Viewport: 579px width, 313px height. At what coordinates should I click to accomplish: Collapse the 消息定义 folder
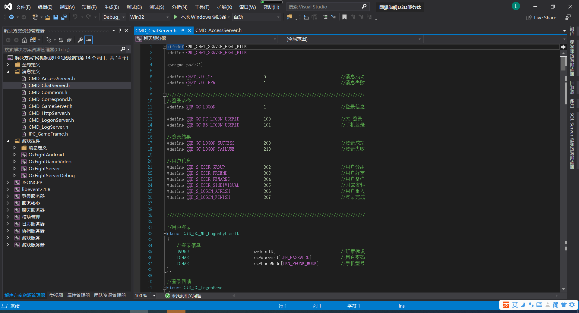click(8, 72)
